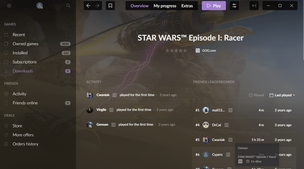Image resolution: width=304 pixels, height=169 pixels.
Task: Open the user profile avatar
Action: coord(39,6)
